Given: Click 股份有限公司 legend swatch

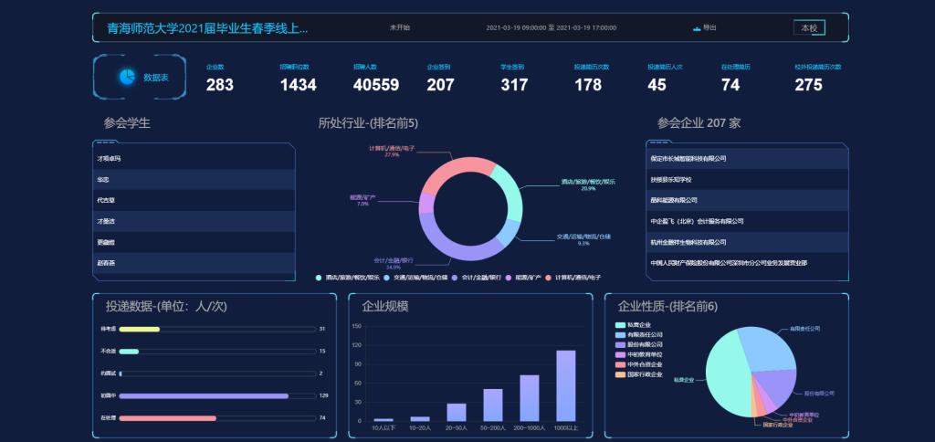Looking at the screenshot, I should point(621,344).
